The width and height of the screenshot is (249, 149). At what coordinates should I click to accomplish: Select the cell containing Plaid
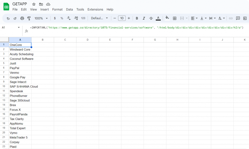point(20,147)
